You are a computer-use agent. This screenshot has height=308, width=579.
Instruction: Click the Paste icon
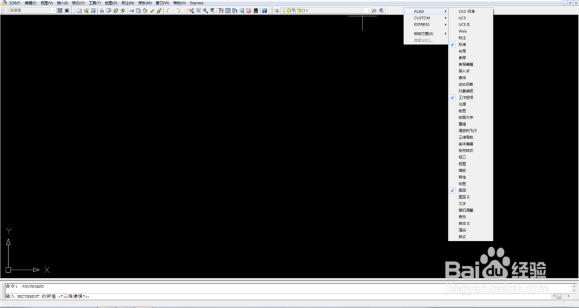pyautogui.click(x=145, y=10)
